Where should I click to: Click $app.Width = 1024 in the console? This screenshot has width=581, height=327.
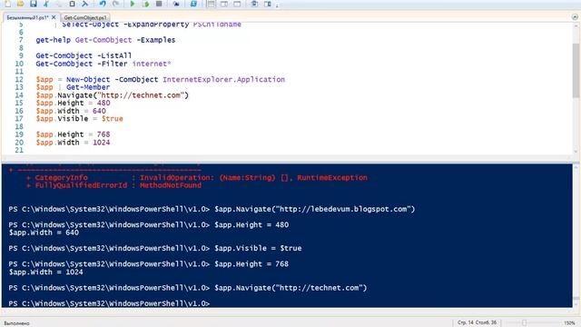[46, 272]
